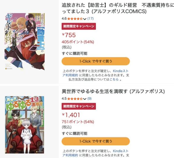Image resolution: width=174 pixels, height=158 pixels.
Task: Open the Kindleストア利用規約 link under first book
Action: coord(95,73)
